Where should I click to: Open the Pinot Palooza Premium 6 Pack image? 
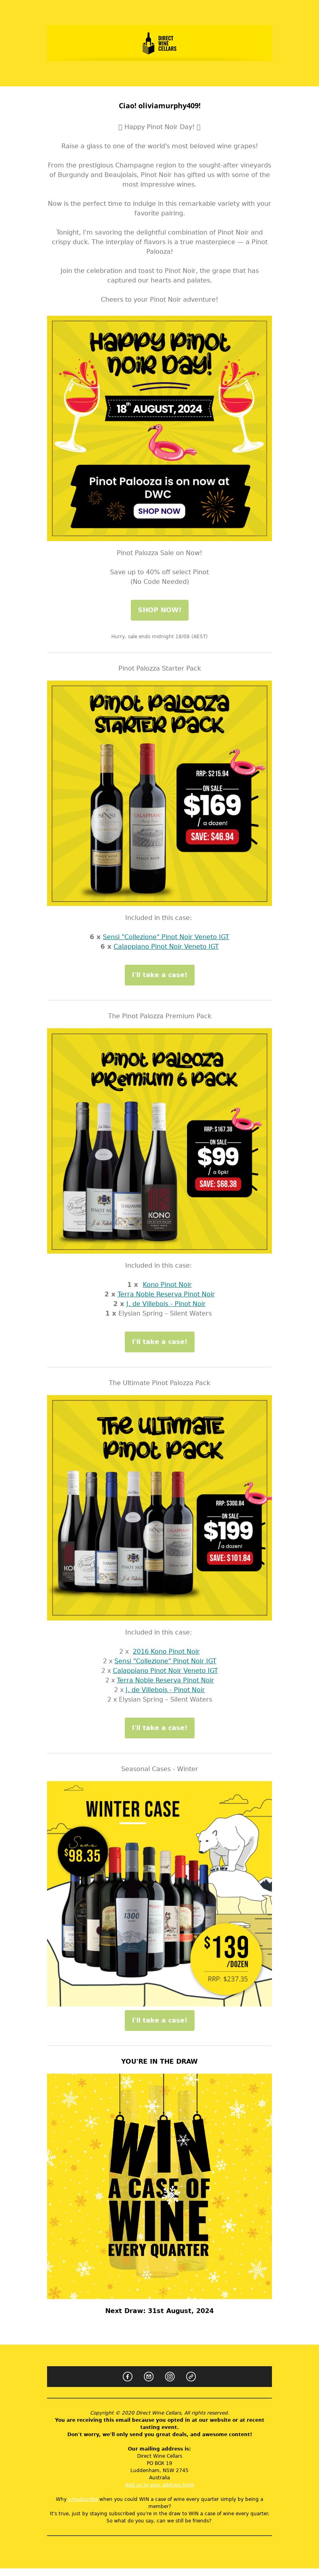tap(159, 1141)
